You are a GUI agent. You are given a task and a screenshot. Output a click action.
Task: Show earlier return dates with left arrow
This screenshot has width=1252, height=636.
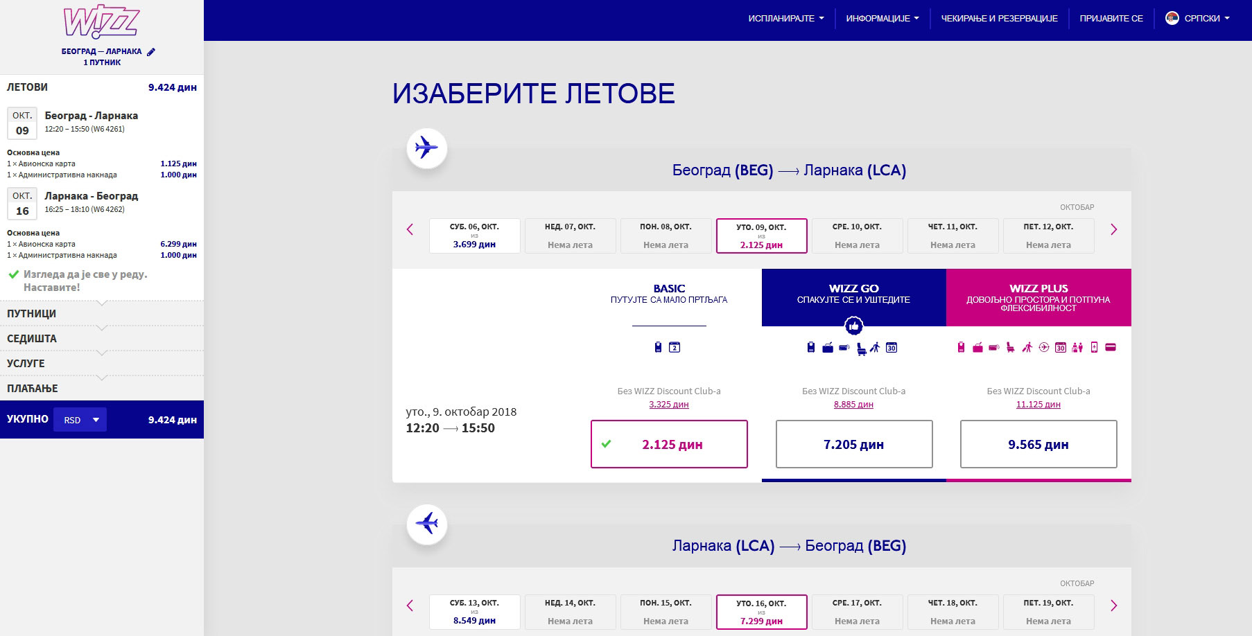point(410,606)
